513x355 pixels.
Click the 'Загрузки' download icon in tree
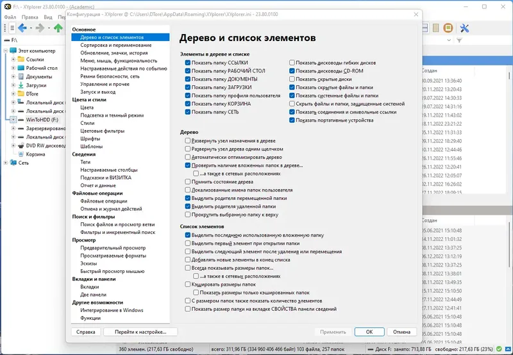(21, 85)
